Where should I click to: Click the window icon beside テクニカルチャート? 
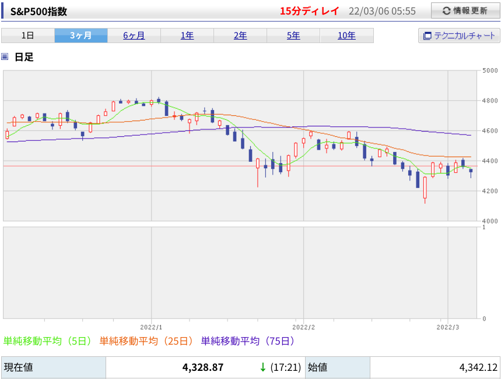pyautogui.click(x=427, y=36)
